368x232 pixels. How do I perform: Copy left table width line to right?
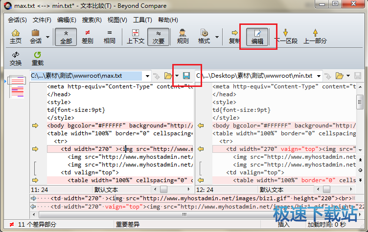click(35, 180)
